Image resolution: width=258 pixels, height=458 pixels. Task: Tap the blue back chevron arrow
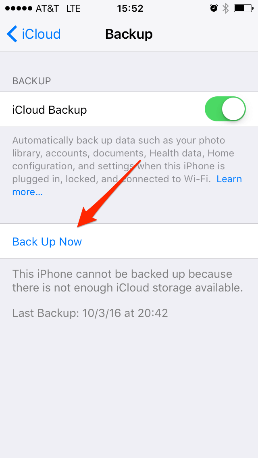coord(12,34)
